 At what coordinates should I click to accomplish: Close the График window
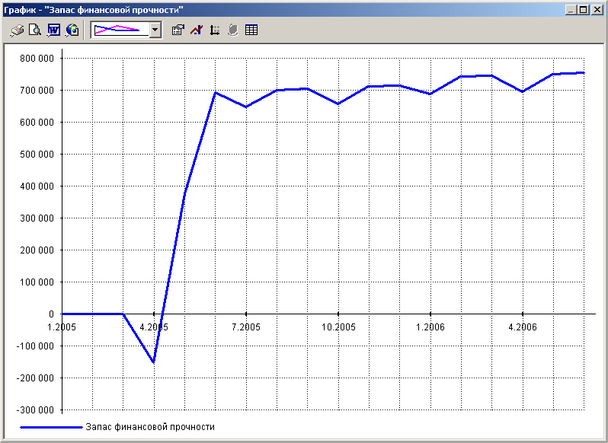pyautogui.click(x=597, y=10)
